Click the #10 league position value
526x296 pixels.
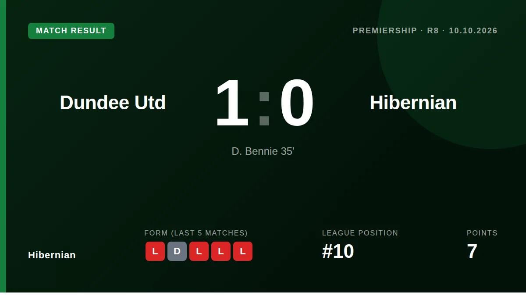point(338,251)
